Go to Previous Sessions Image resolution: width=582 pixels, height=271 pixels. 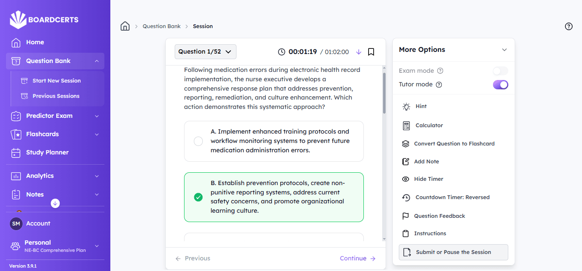(x=56, y=96)
